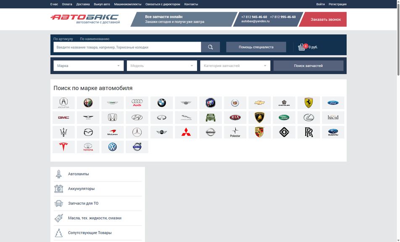Select the Lexus brand logo
400x242 pixels.
tap(308, 118)
